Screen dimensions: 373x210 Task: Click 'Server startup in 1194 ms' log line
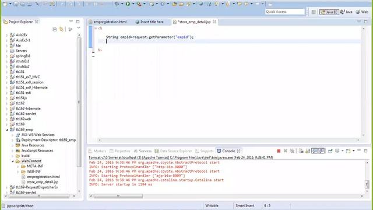pos(121,184)
